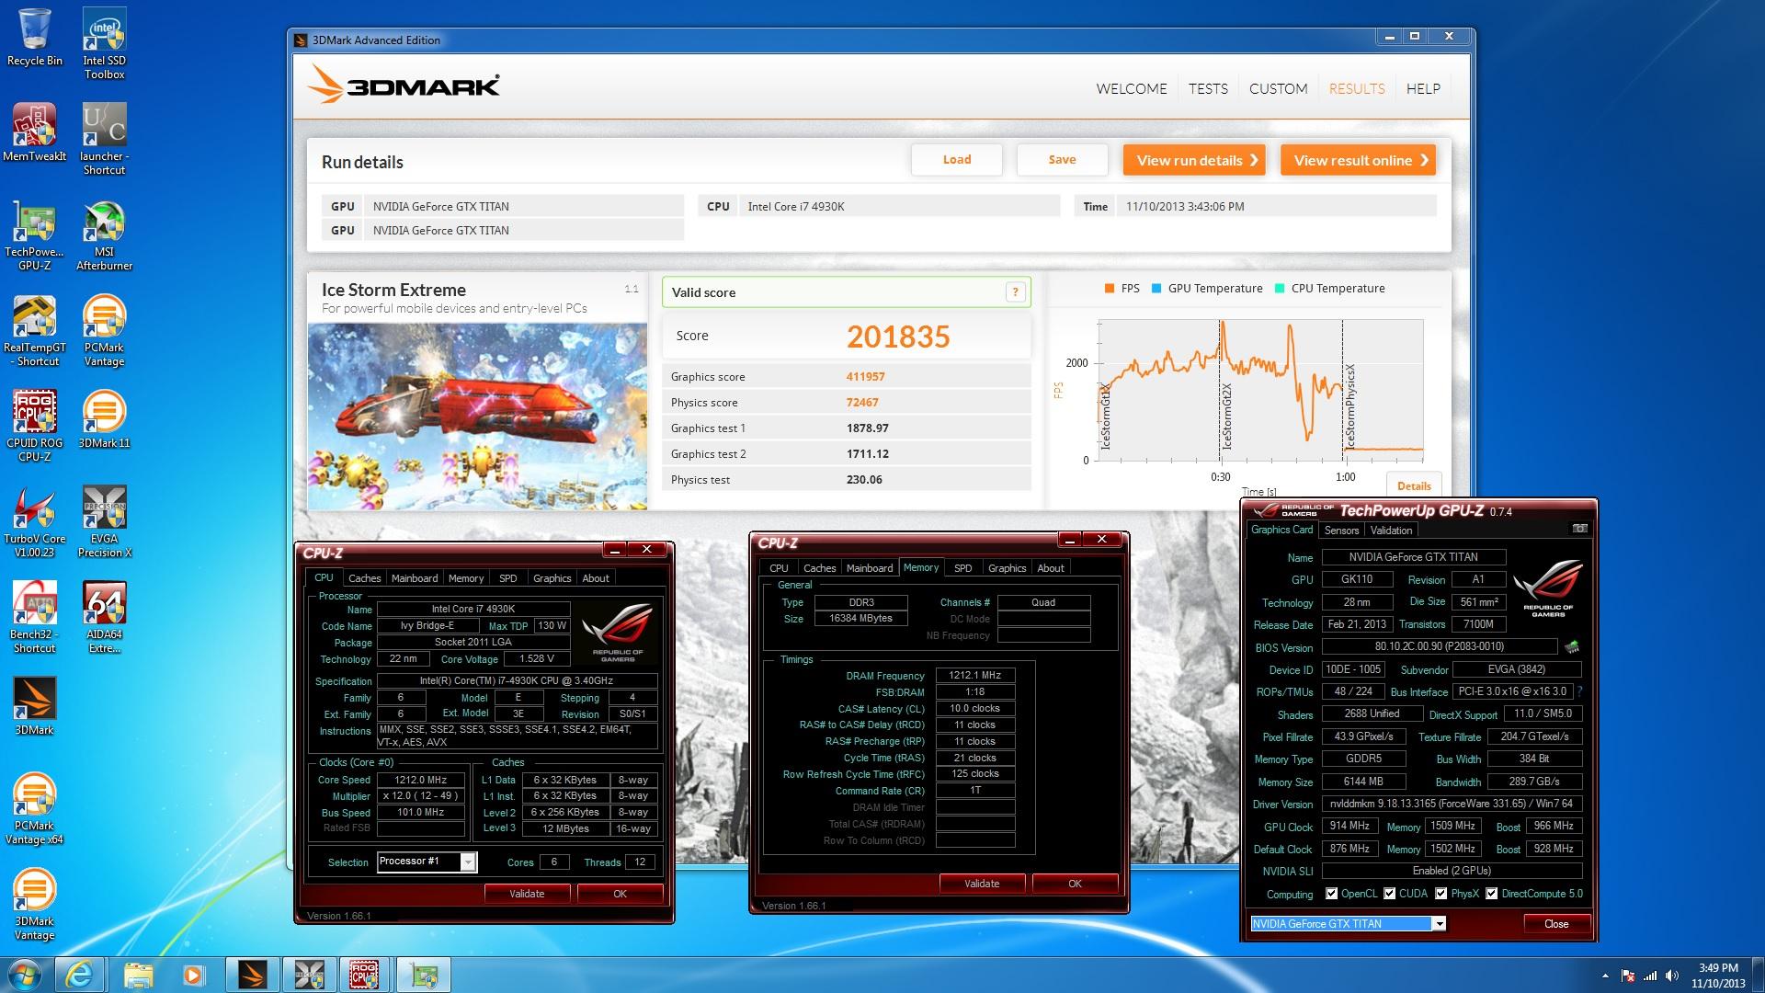Open PCMark Vantage x64 desktop icon
The image size is (1765, 993).
pos(34,808)
